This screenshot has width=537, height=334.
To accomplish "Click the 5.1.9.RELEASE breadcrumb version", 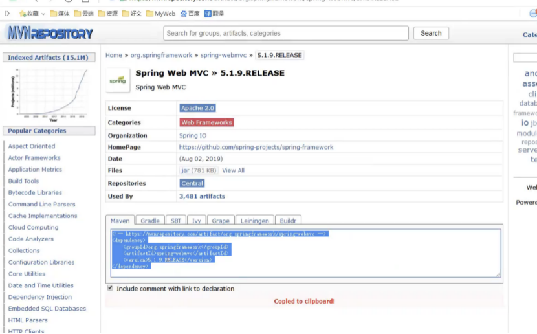I will click(279, 55).
